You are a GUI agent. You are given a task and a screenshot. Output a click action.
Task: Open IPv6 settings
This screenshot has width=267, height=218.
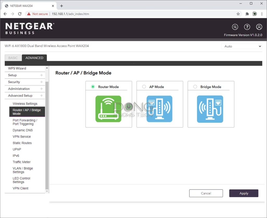(16, 155)
